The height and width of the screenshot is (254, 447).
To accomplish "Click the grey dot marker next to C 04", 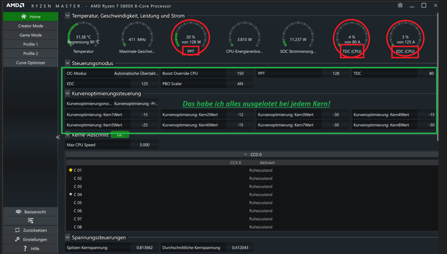I will [71, 194].
